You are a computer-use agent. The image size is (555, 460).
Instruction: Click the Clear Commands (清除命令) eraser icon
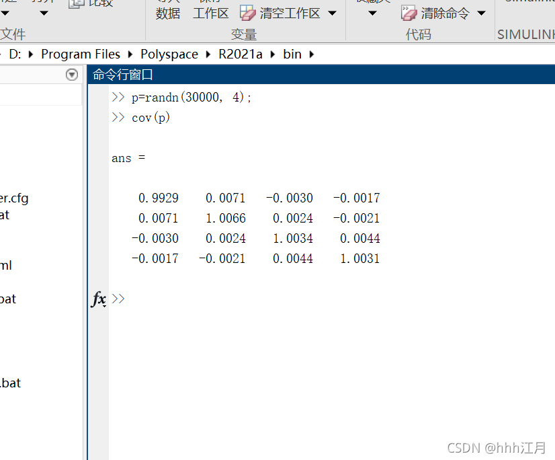click(x=409, y=13)
